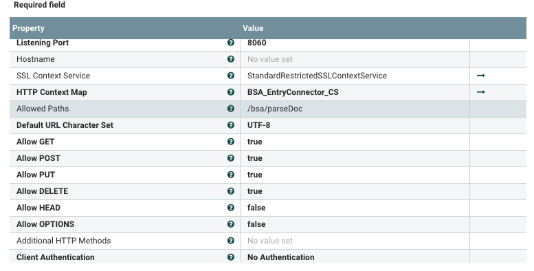Select the Client Authentication property name

coord(56,257)
